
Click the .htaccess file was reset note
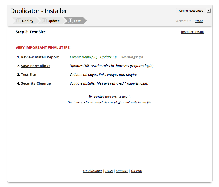[x=110, y=102]
